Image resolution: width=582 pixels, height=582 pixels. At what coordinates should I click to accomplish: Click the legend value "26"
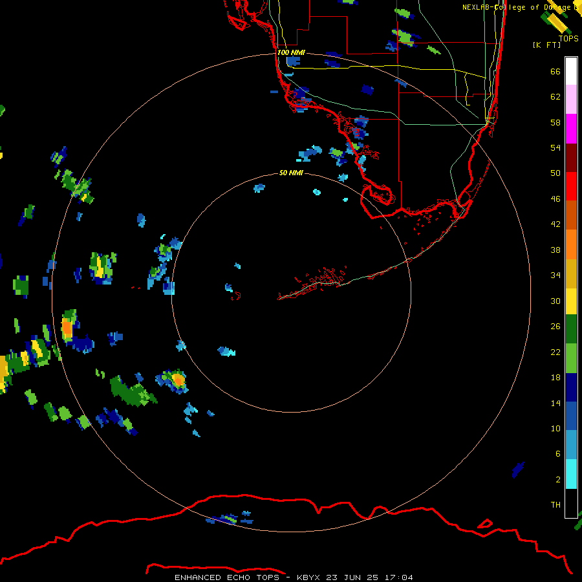pos(555,327)
